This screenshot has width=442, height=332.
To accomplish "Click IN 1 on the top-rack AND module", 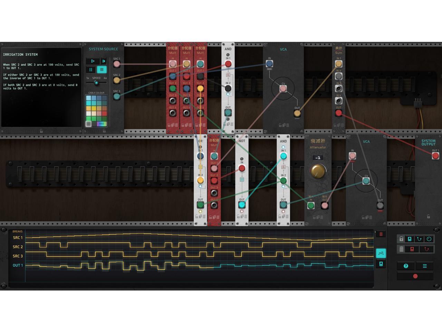I will pyautogui.click(x=228, y=64).
